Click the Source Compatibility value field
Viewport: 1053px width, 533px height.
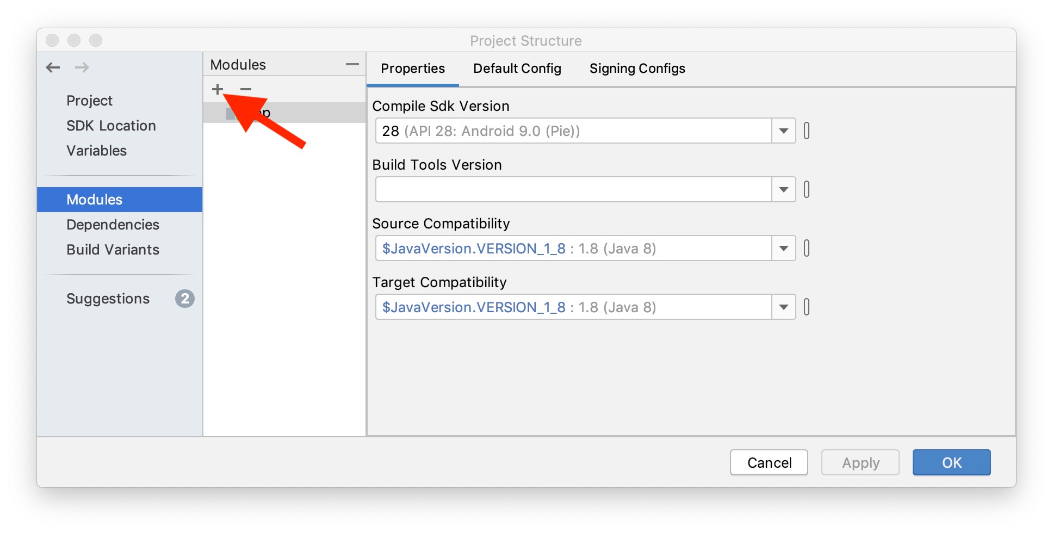[574, 248]
